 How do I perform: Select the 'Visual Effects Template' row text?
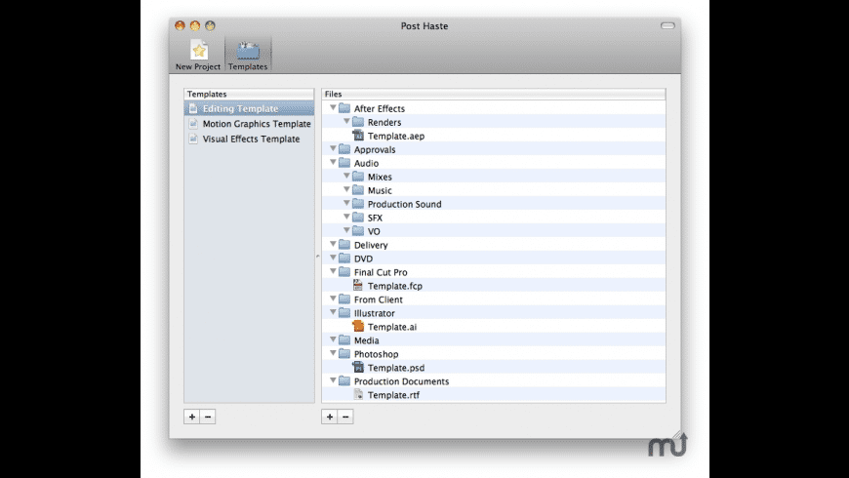coord(251,139)
